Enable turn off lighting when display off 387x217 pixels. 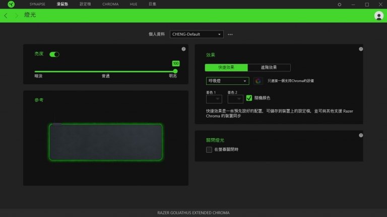(209, 150)
